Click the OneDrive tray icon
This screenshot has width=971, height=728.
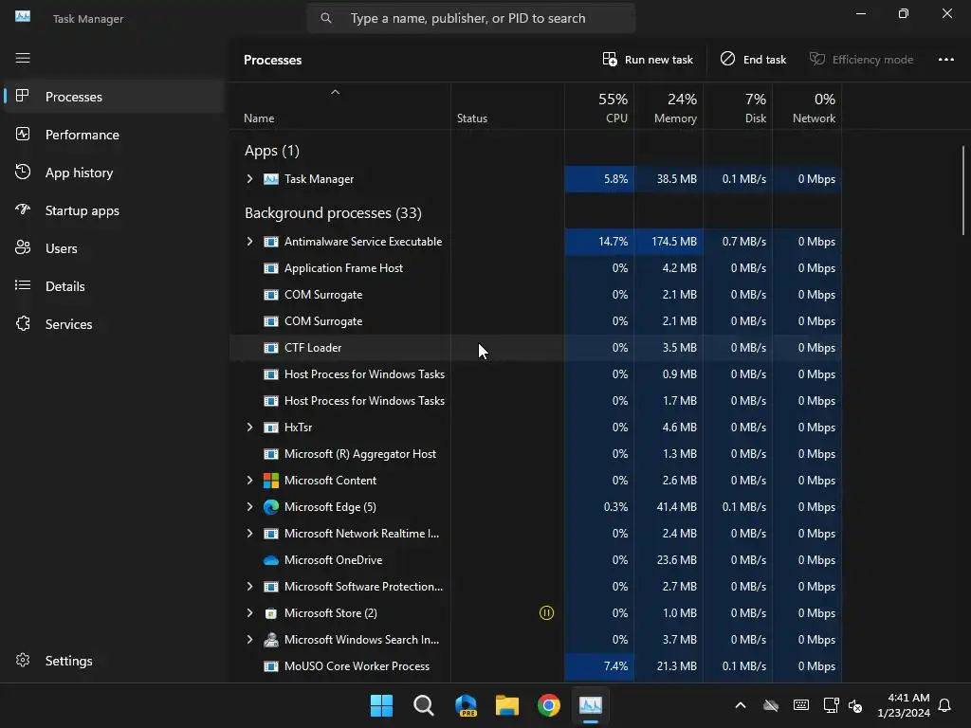tap(770, 705)
